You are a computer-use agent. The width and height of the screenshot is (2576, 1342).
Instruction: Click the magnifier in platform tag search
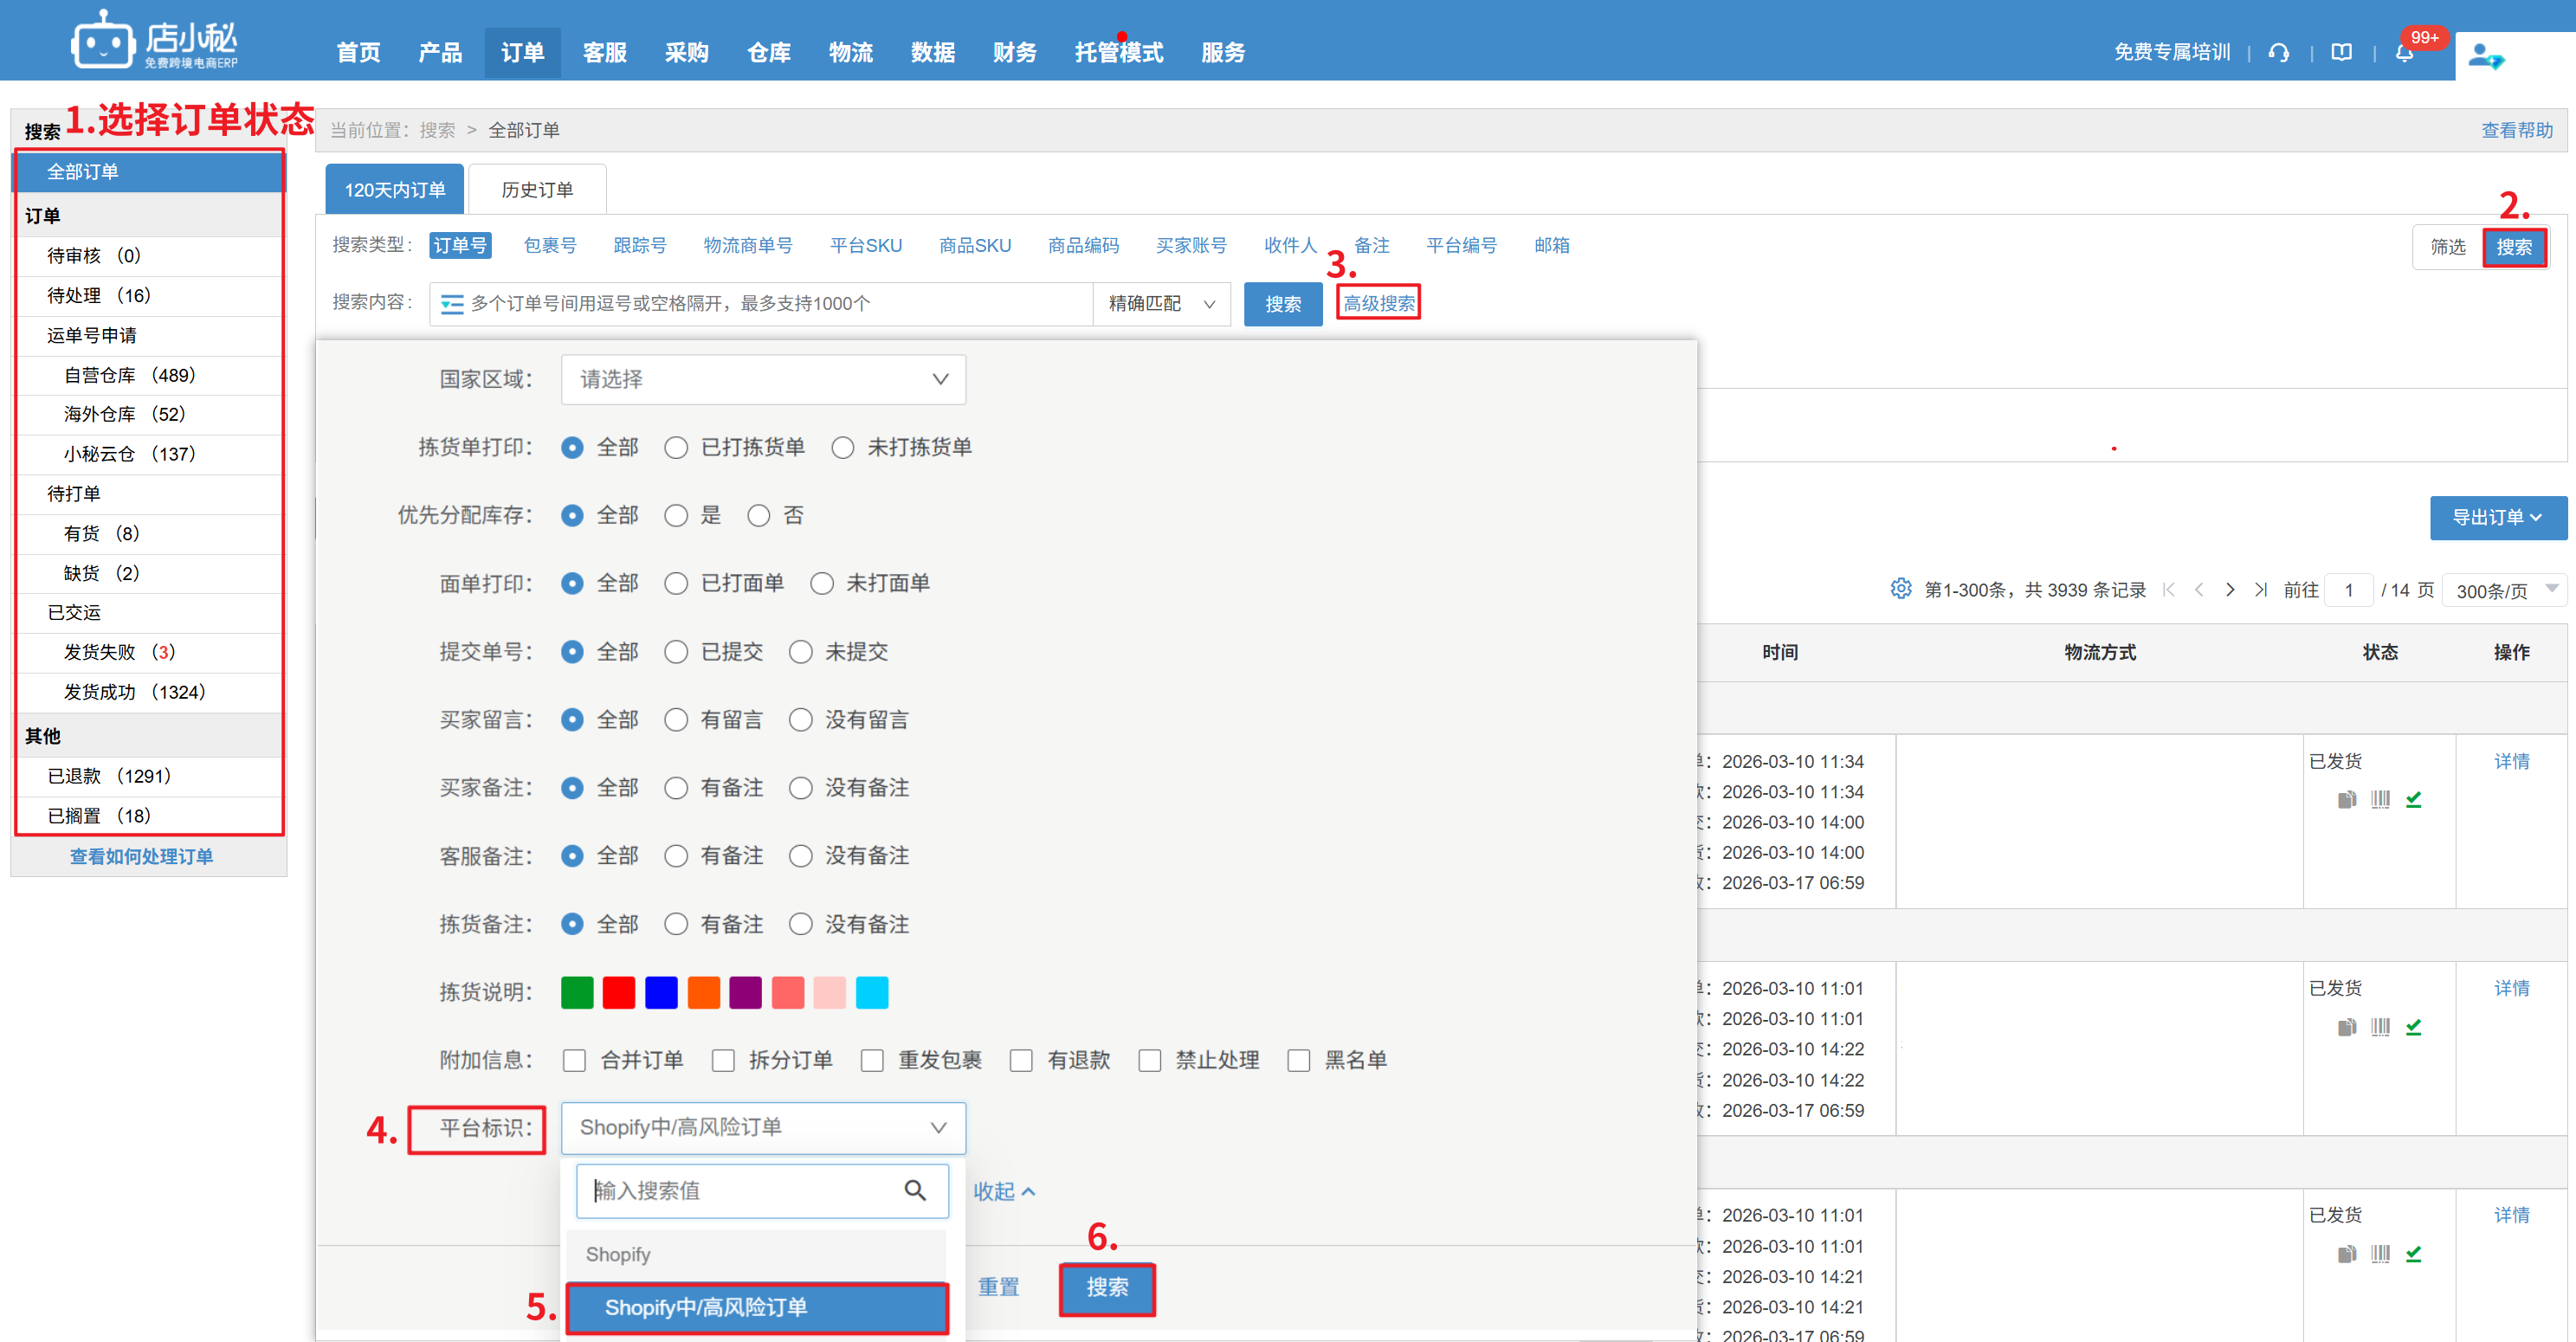click(x=914, y=1190)
